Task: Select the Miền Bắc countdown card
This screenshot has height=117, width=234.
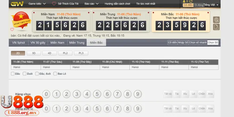Action: tap(181, 21)
